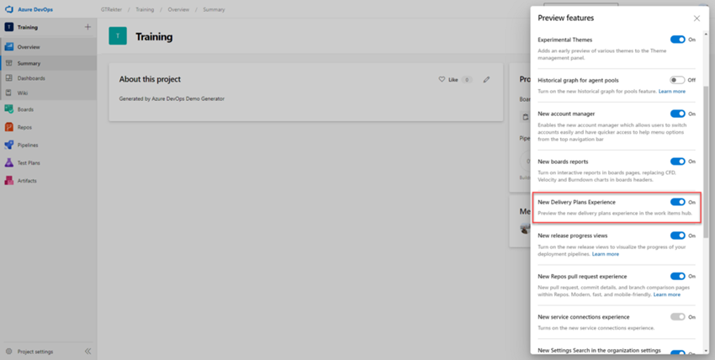Click the teal T project avatar
715x360 pixels.
[x=118, y=36]
